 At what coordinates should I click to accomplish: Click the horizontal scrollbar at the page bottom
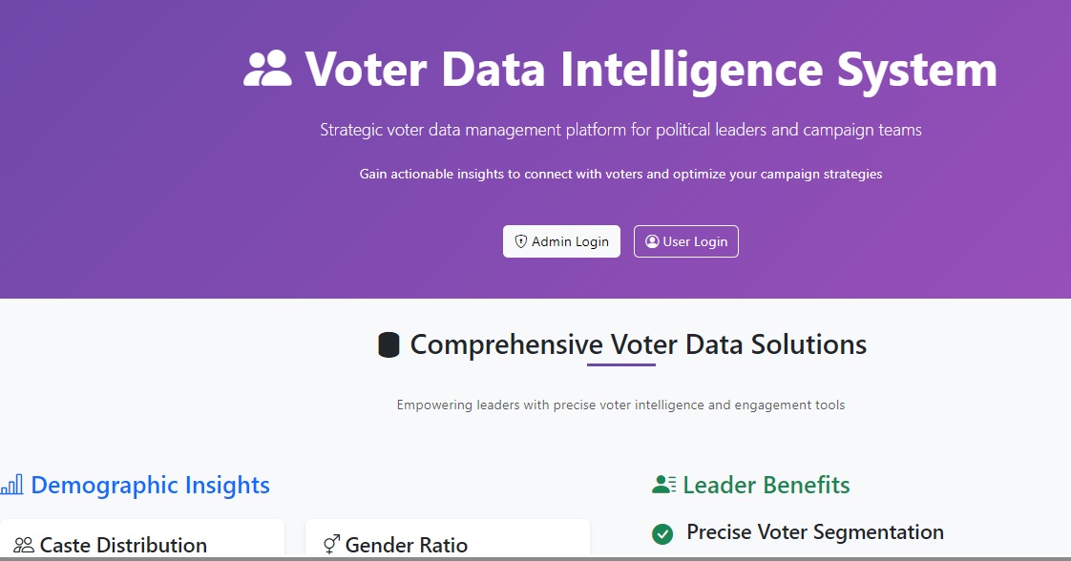(x=535, y=558)
